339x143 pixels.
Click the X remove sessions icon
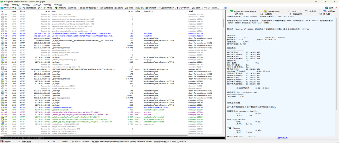[x=39, y=8]
